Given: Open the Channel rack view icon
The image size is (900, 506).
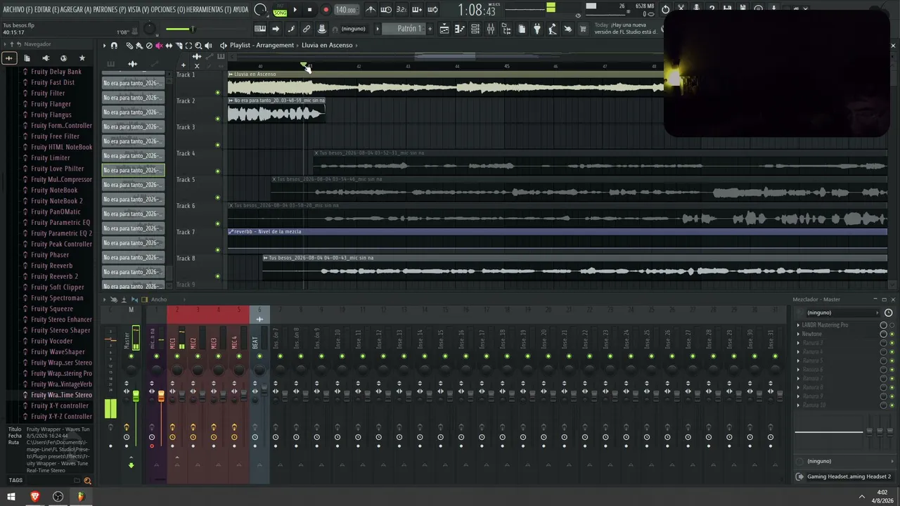Looking at the screenshot, I should click(475, 29).
